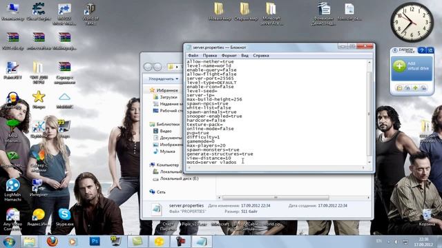Viewport: 442px width, 248px height.
Task: Click the online-mode=false line
Action: pos(210,129)
